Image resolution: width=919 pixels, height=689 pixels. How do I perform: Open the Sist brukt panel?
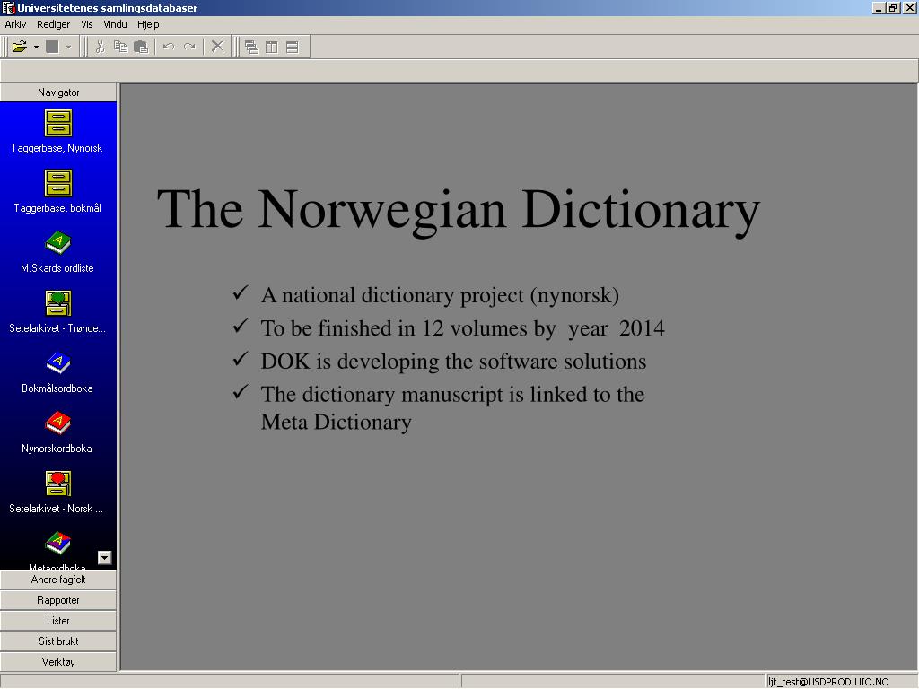[58, 641]
